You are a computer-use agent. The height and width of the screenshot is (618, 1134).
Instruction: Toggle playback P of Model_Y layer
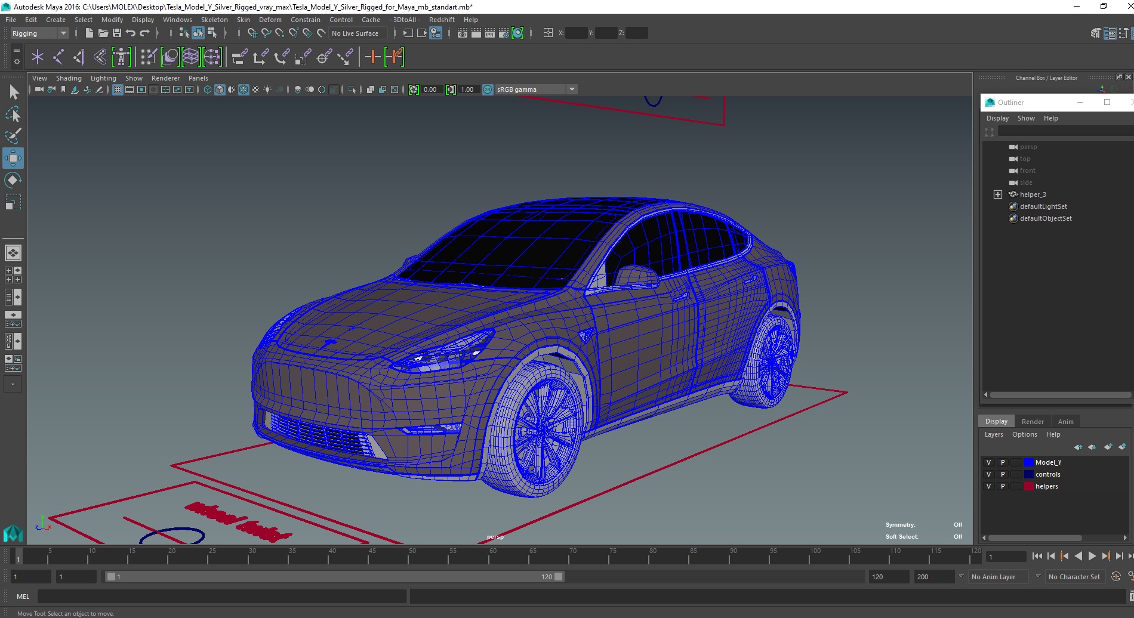1003,462
